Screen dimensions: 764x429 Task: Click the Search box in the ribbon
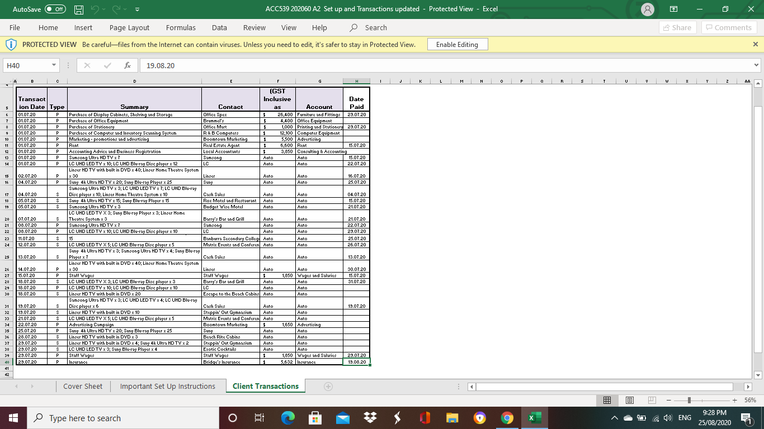click(369, 27)
